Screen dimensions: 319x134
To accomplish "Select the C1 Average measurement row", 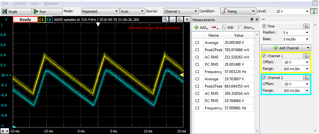I will [224, 43].
